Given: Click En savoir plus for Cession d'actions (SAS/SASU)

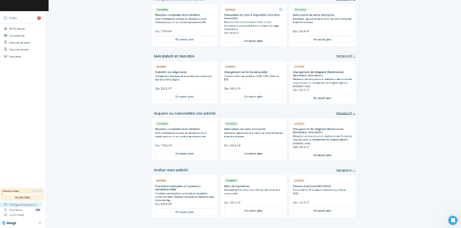Looking at the screenshot, I should pyautogui.click(x=322, y=211).
